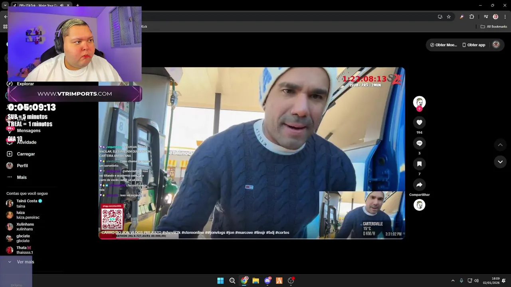
Task: Open Discord from the taskbar
Action: coord(267,281)
